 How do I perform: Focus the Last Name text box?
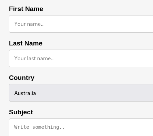coord(81,58)
